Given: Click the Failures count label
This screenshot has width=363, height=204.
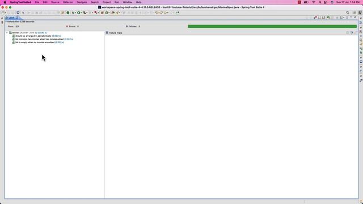Looking at the screenshot, I should click(x=133, y=27).
